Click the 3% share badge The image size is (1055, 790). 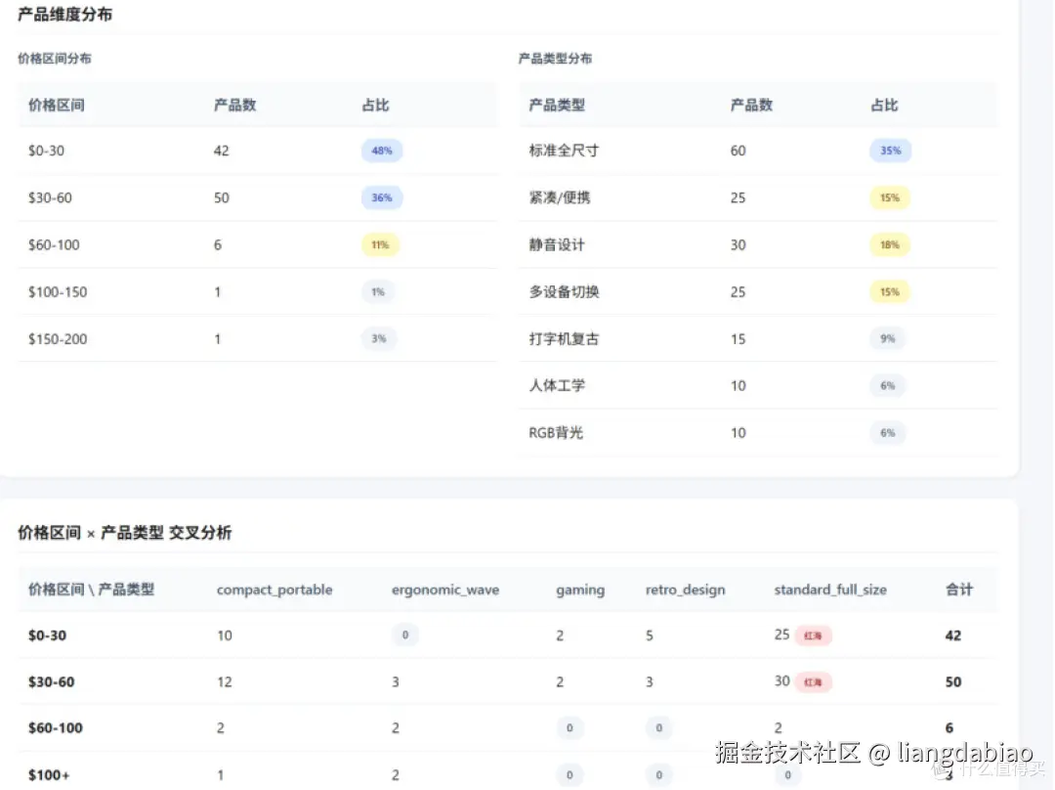tap(379, 338)
